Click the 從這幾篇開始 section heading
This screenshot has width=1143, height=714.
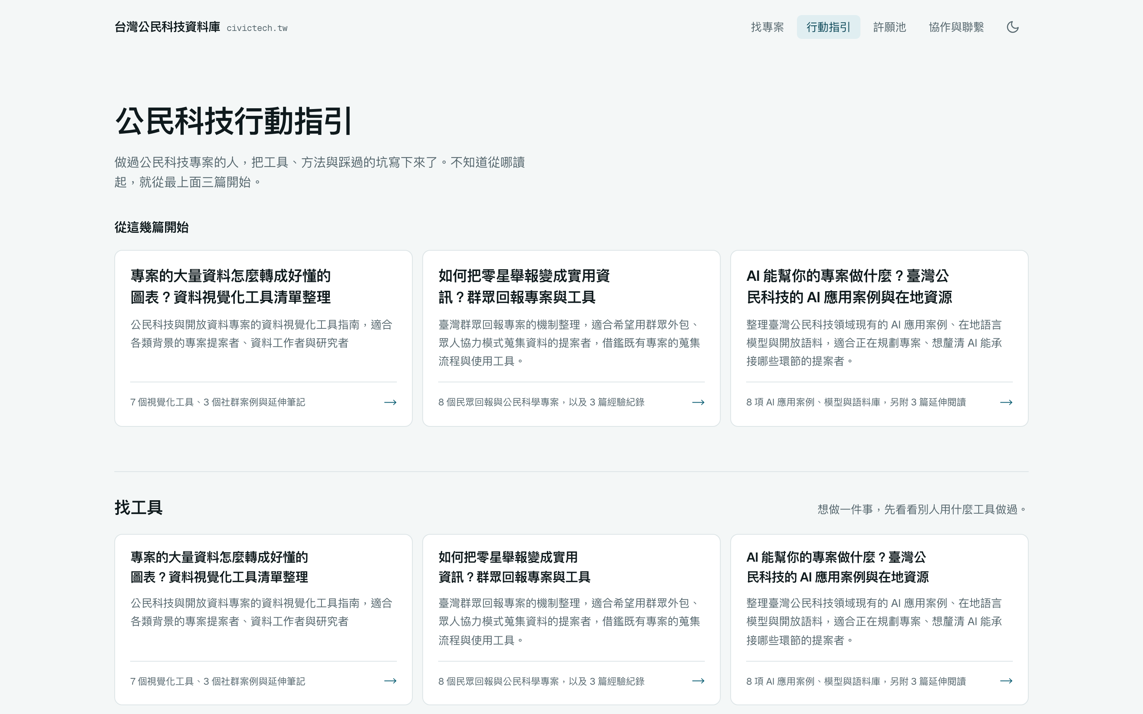[152, 227]
